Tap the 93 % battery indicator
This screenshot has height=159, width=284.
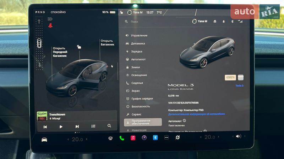(x=109, y=12)
